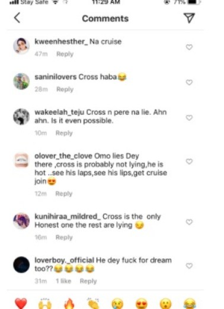Like olover_the_clove comment with heart
This screenshot has height=309, width=224.
(x=189, y=162)
